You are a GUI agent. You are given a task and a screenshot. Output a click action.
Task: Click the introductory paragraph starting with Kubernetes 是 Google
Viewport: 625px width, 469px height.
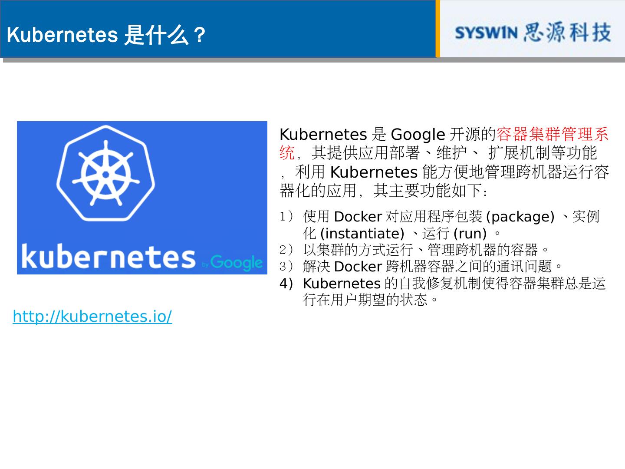click(x=443, y=161)
